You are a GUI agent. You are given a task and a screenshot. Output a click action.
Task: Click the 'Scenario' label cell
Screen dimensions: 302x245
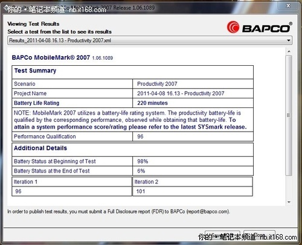click(x=72, y=84)
